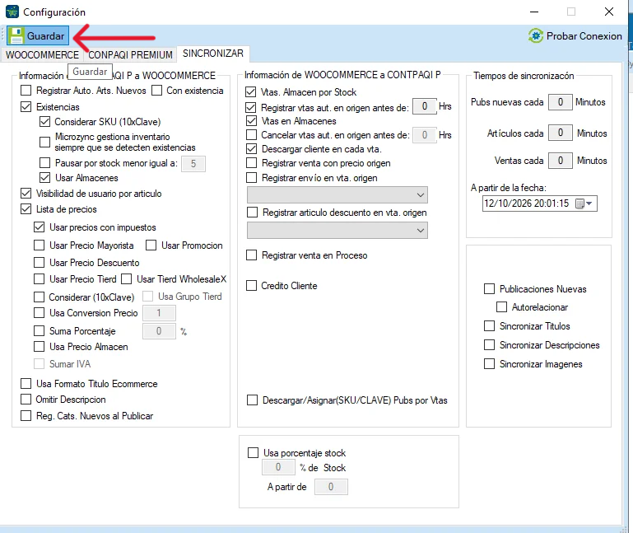
Task: Enable Usa Conversion Precio checkbox
Action: (x=40, y=313)
